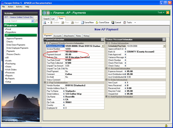Click the lock icon in status bar
The width and height of the screenshot is (173, 128).
pos(166,125)
